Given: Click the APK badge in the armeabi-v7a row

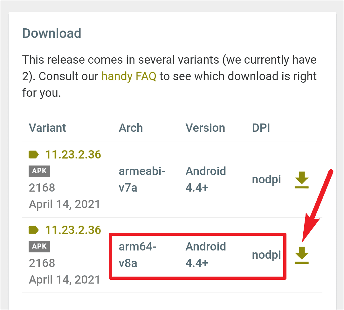Looking at the screenshot, I should [39, 171].
